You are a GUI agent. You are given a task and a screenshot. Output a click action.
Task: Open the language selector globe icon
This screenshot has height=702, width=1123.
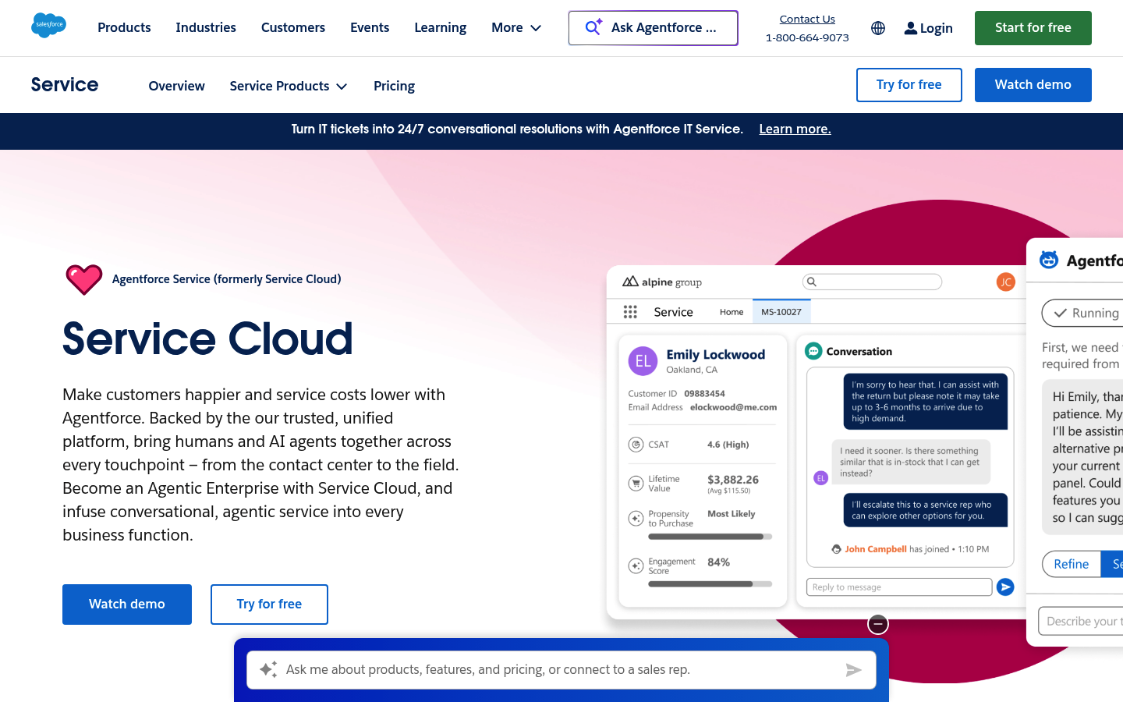coord(877,27)
